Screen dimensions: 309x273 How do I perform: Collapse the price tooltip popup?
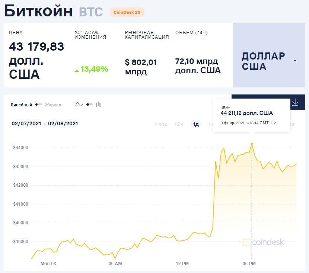tap(251, 114)
